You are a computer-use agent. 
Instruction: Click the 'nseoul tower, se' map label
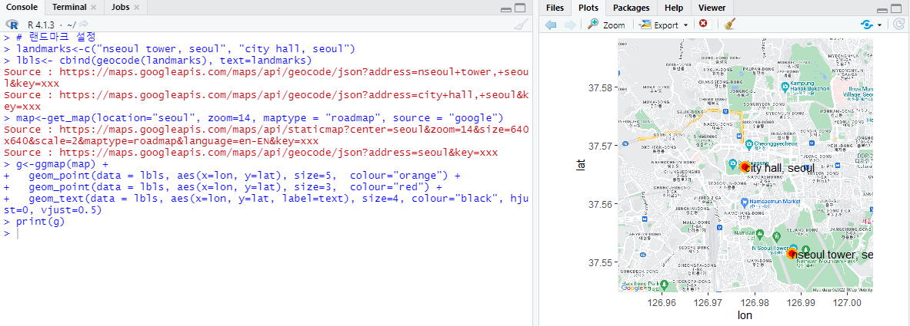pos(833,255)
